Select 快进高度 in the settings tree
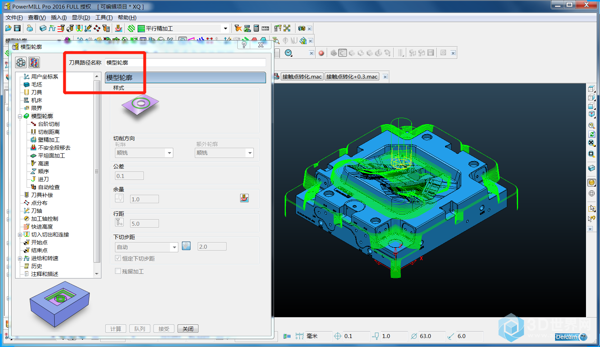Viewport: 600px width, 347px height. (x=42, y=227)
